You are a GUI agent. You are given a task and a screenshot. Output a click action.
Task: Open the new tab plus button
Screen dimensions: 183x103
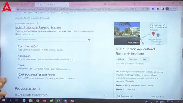coord(140,4)
